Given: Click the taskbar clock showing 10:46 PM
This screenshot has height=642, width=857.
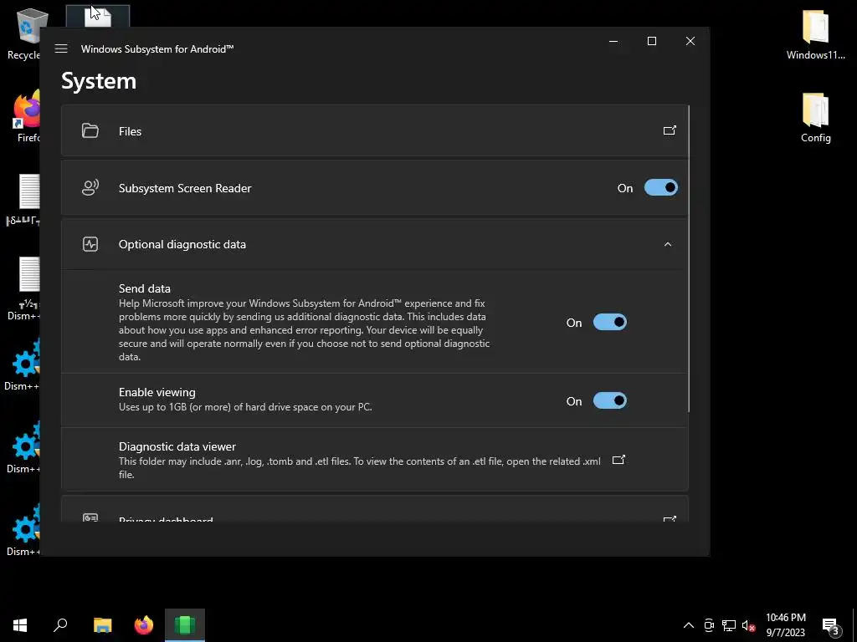Looking at the screenshot, I should pyautogui.click(x=785, y=625).
